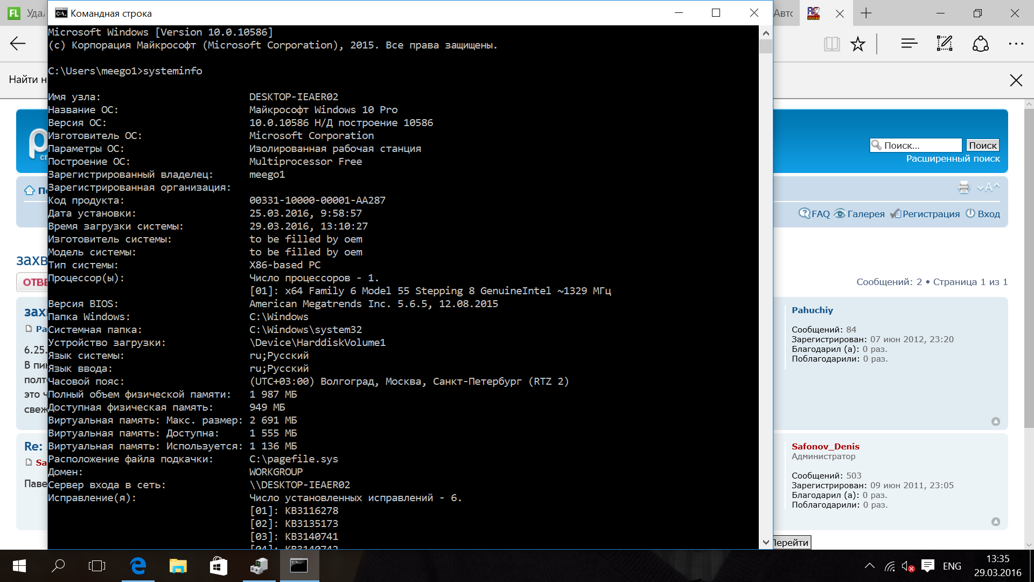This screenshot has width=1034, height=582.
Task: Show hidden tray icons chevron
Action: [869, 566]
